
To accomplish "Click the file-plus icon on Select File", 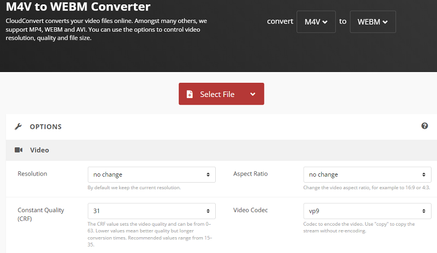I will [x=190, y=94].
